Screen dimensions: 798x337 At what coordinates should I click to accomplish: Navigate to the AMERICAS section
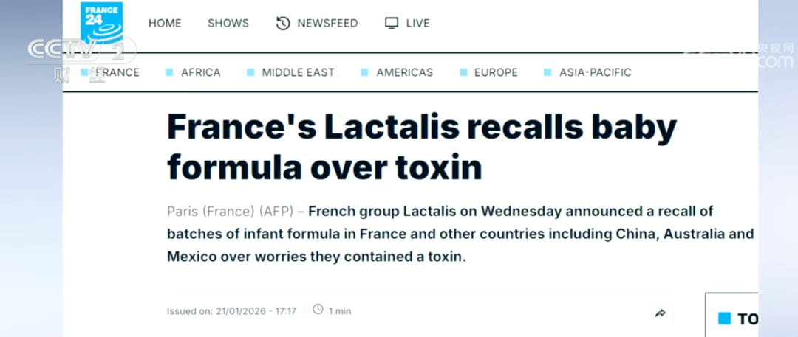coord(404,72)
